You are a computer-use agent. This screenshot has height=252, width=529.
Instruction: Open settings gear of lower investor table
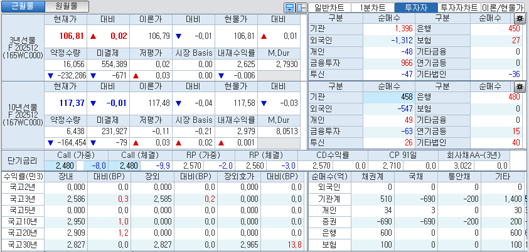pyautogui.click(x=520, y=87)
